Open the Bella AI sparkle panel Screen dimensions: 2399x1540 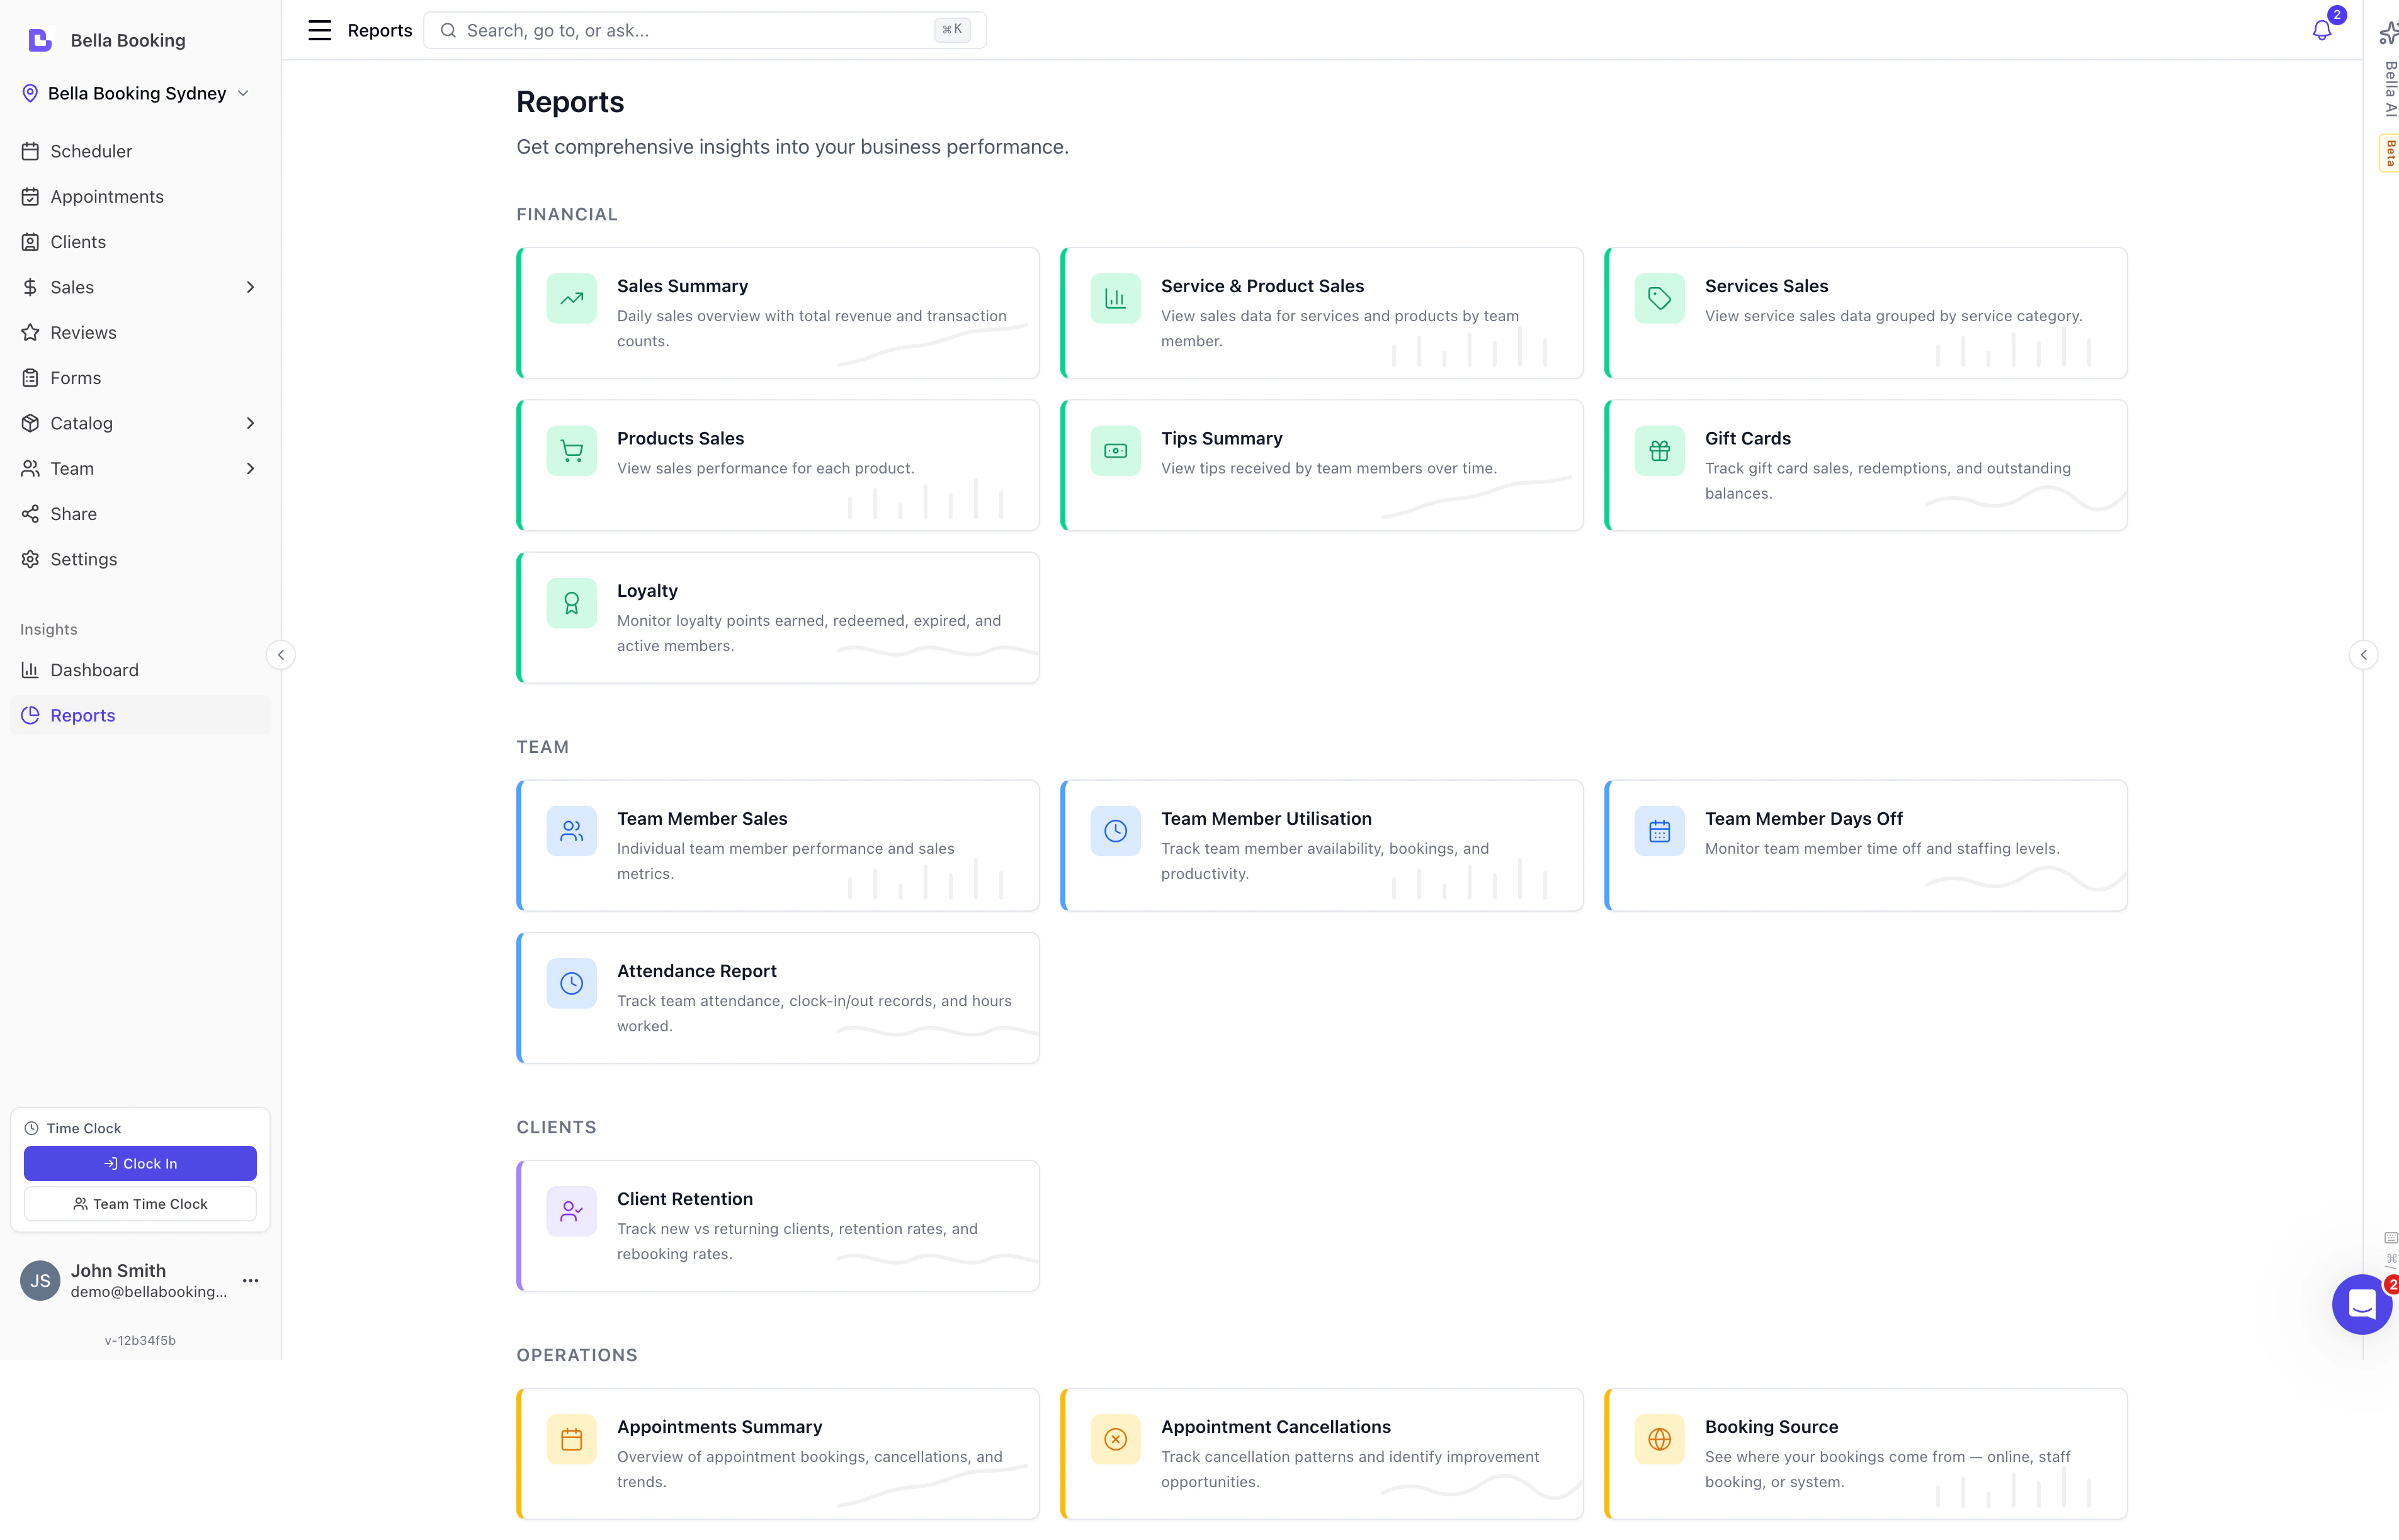[x=2389, y=33]
